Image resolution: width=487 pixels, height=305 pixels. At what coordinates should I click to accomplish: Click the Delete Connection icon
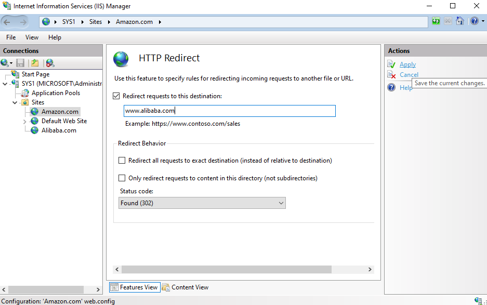[x=50, y=63]
